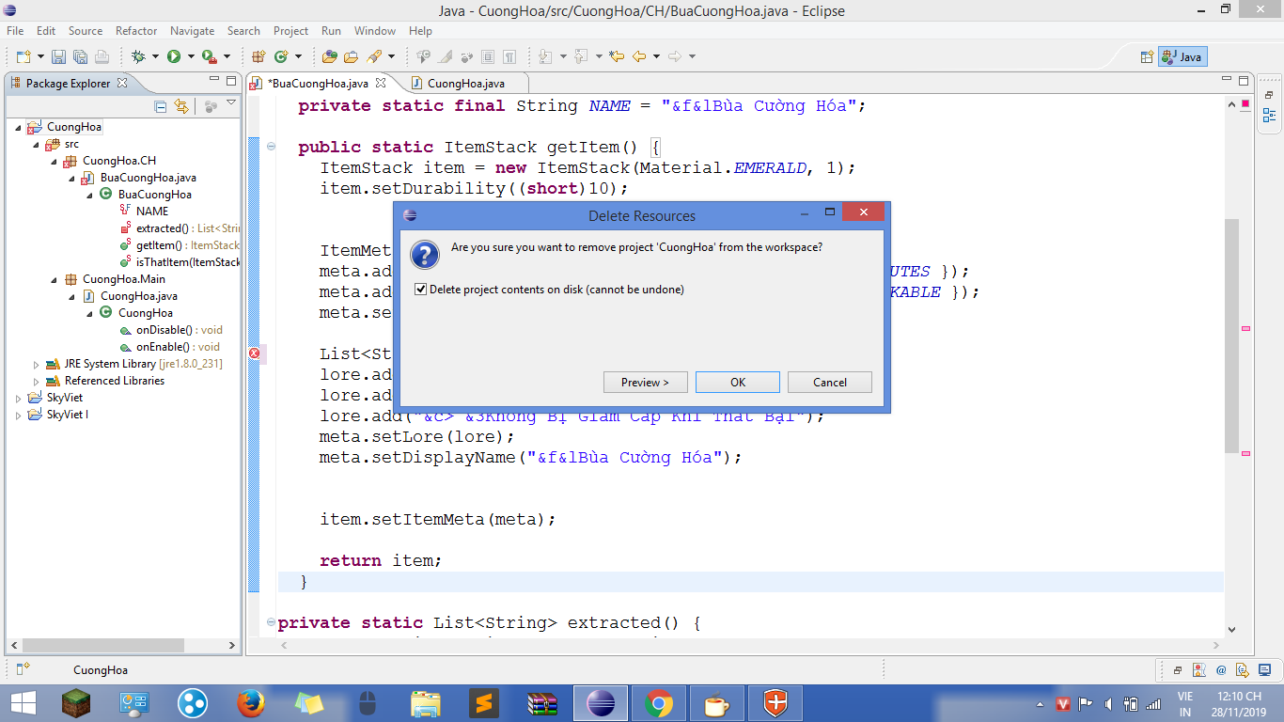Viewport: 1284px width, 722px height.
Task: Expand the JRE System Library node
Action: [37, 365]
